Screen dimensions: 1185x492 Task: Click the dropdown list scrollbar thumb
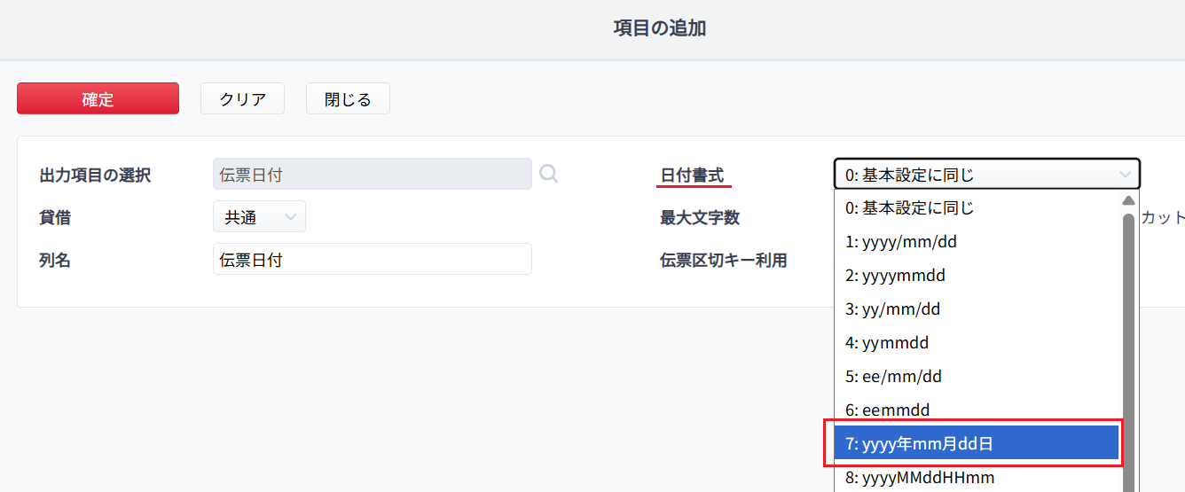point(1128,352)
